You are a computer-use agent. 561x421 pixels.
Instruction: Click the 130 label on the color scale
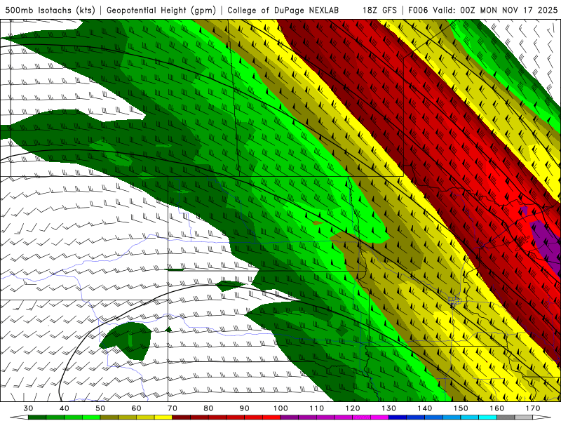[389, 408]
